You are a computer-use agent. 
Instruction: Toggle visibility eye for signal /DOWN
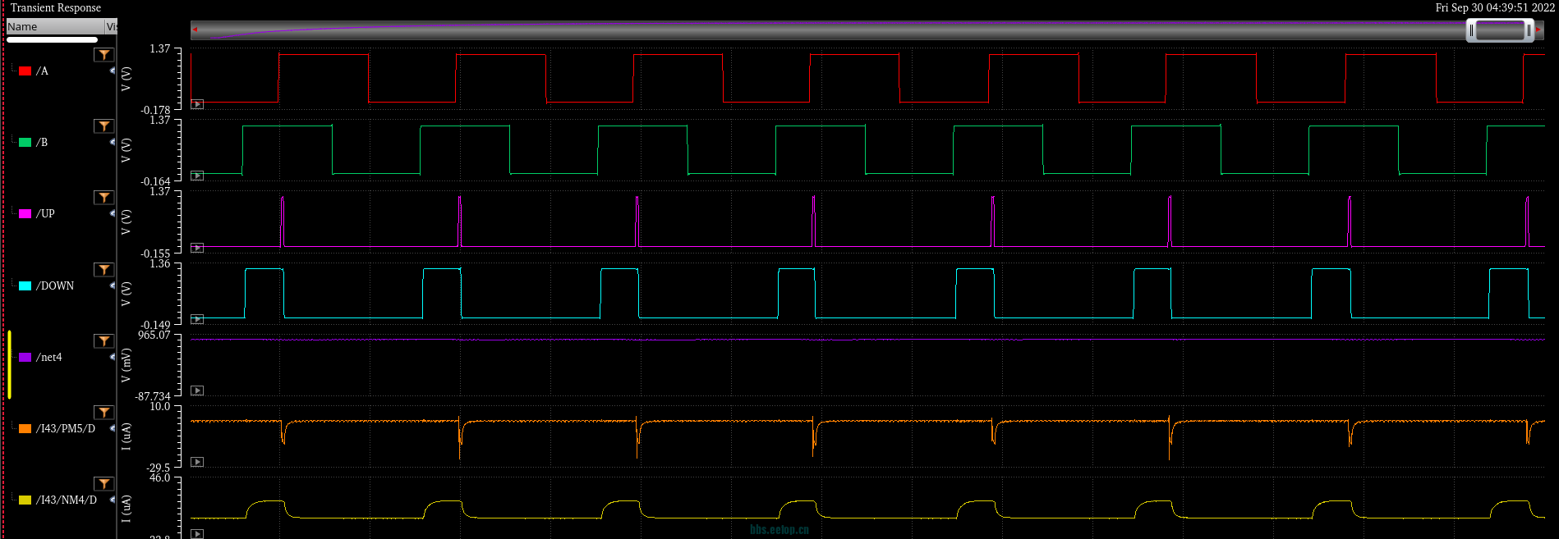(113, 285)
